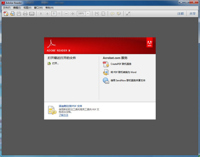This screenshot has width=200, height=157.
Task: Click the zoom in plus button
Action: pyautogui.click(x=73, y=14)
